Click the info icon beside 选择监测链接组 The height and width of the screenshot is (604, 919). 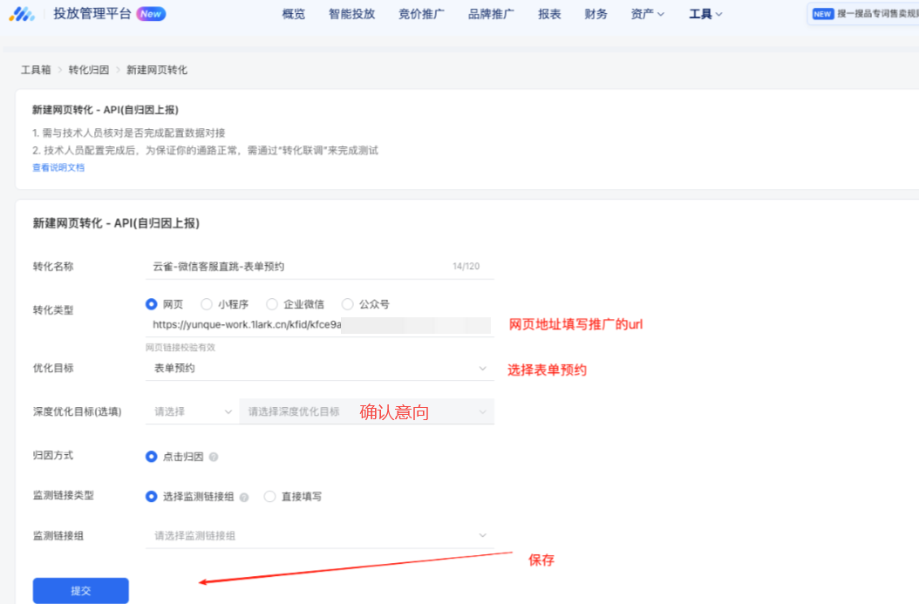click(x=244, y=497)
